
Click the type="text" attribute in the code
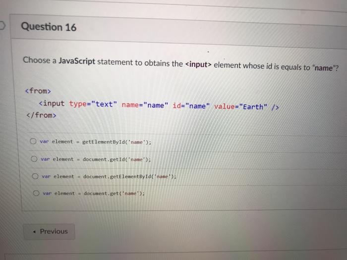point(93,104)
